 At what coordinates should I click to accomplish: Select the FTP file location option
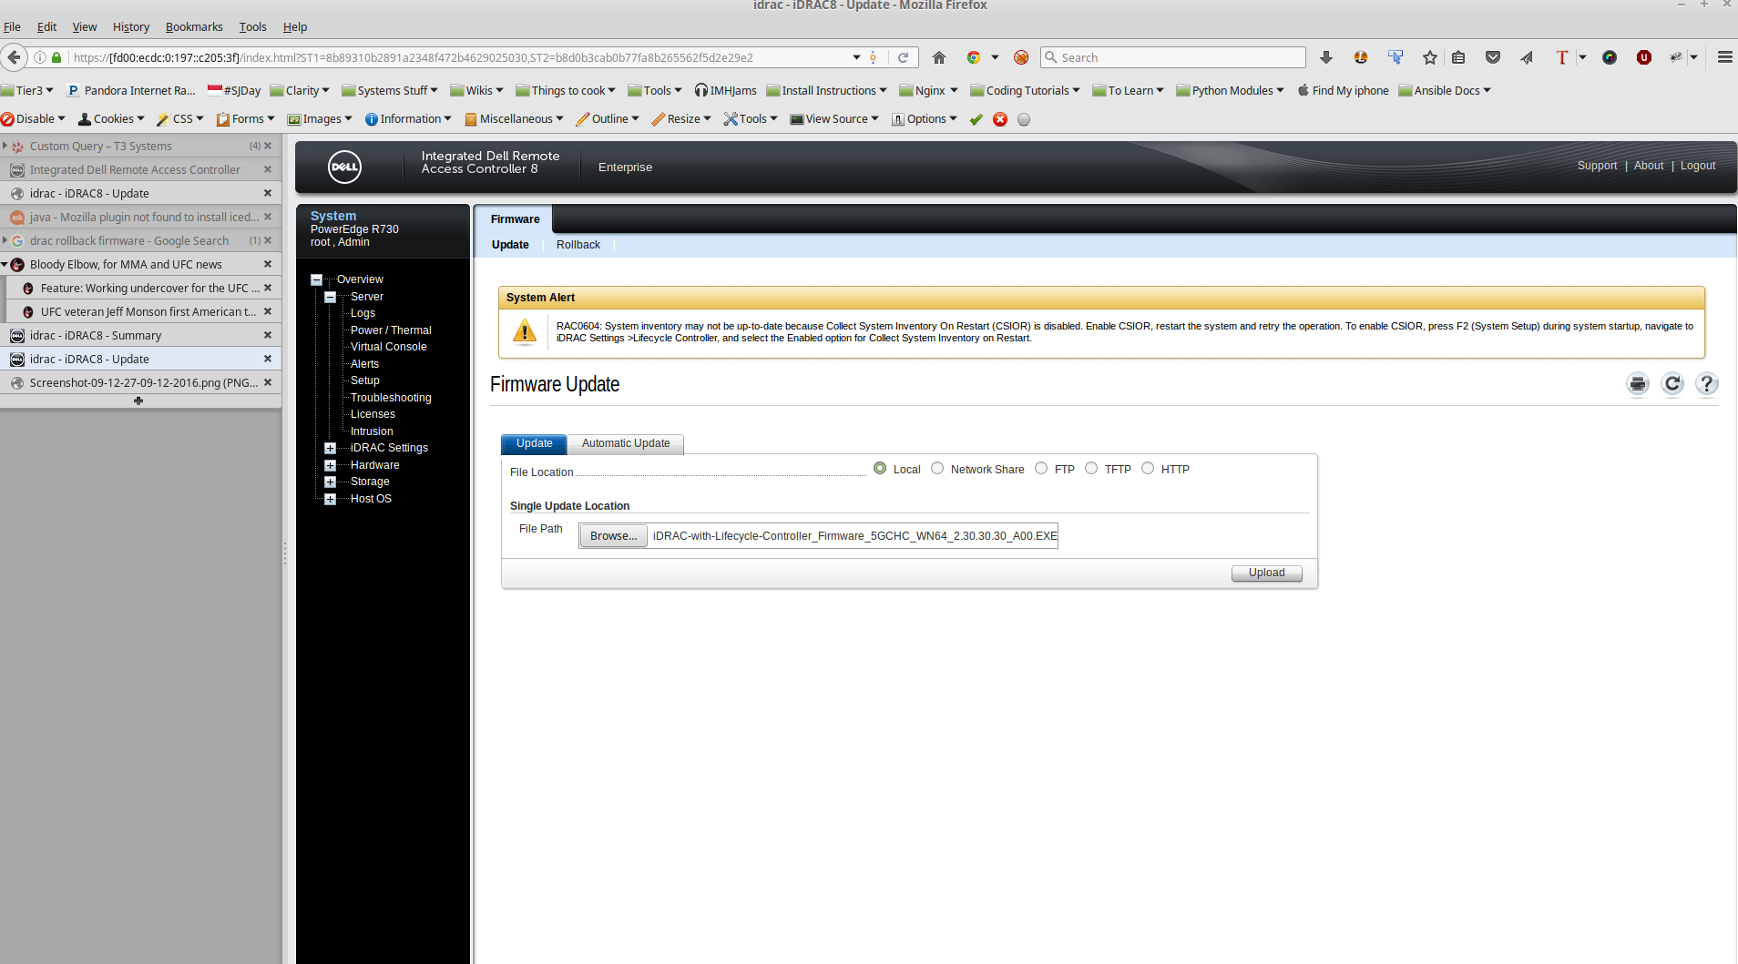1041,469
